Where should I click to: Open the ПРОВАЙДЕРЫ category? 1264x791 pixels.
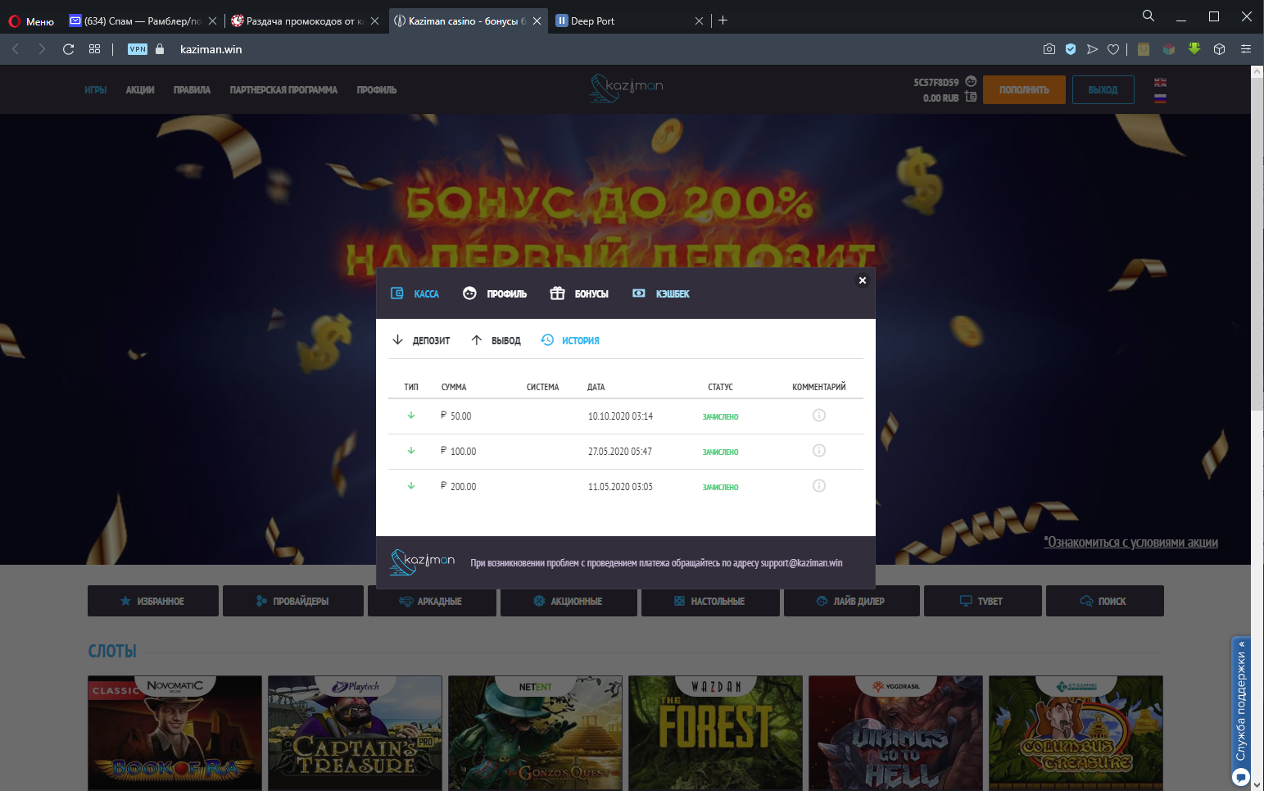pyautogui.click(x=293, y=601)
